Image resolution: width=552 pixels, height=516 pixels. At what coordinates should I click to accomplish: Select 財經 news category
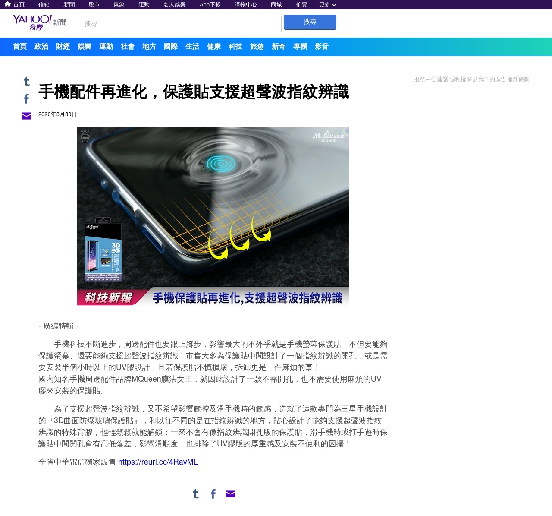click(x=63, y=47)
